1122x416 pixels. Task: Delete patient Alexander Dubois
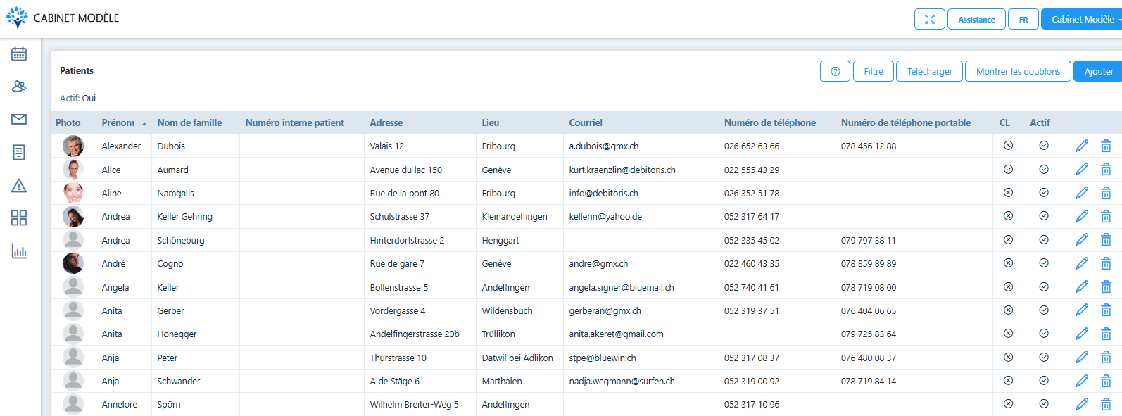coord(1106,146)
